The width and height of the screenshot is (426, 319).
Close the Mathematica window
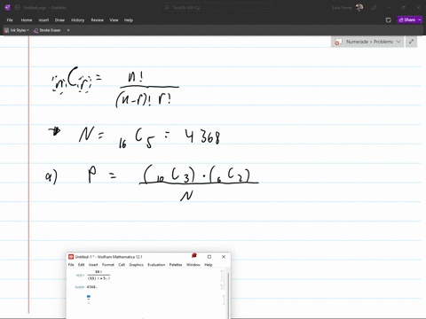point(224,257)
